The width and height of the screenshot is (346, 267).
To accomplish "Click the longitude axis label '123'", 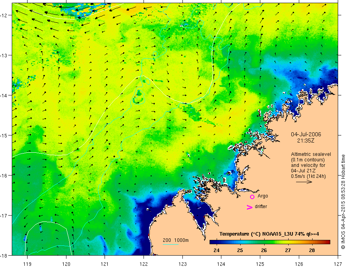I will 182,264.
